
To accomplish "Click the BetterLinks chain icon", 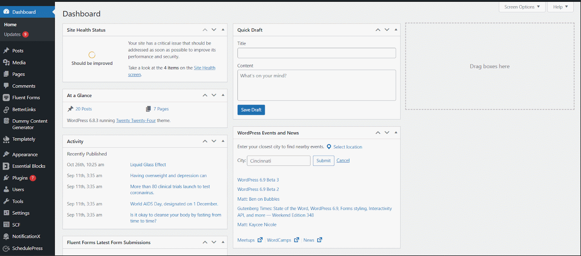I will (6, 109).
